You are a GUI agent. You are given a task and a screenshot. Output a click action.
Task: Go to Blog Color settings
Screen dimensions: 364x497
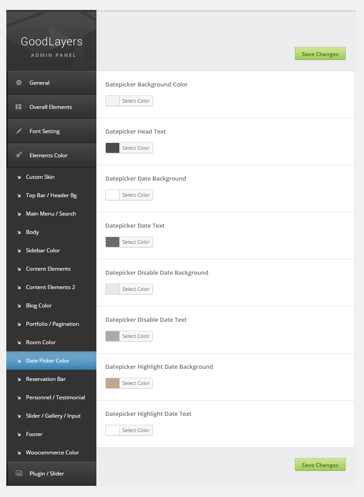[52, 306]
